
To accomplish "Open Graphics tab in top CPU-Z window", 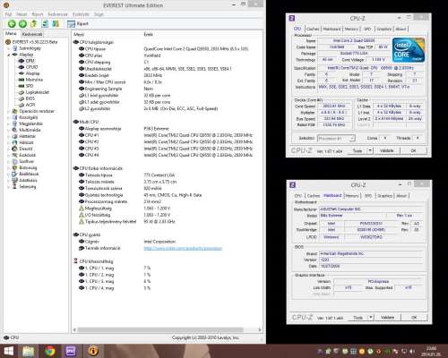I will (383, 29).
